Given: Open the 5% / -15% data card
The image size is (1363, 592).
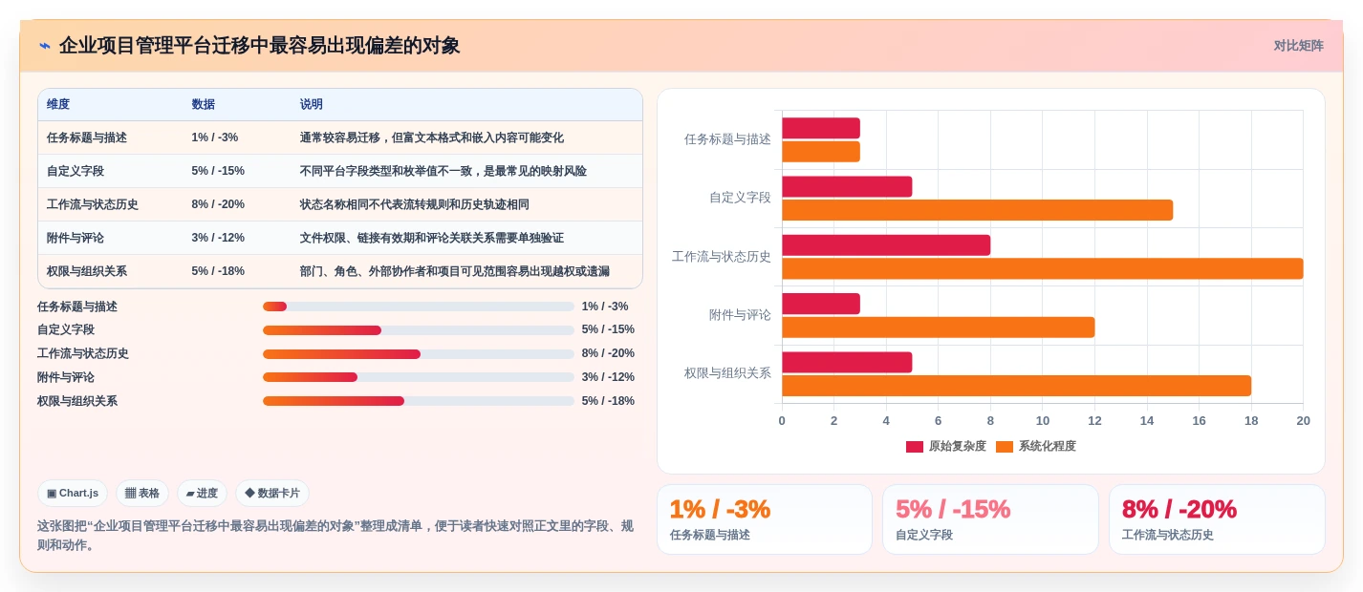Looking at the screenshot, I should coord(990,519).
